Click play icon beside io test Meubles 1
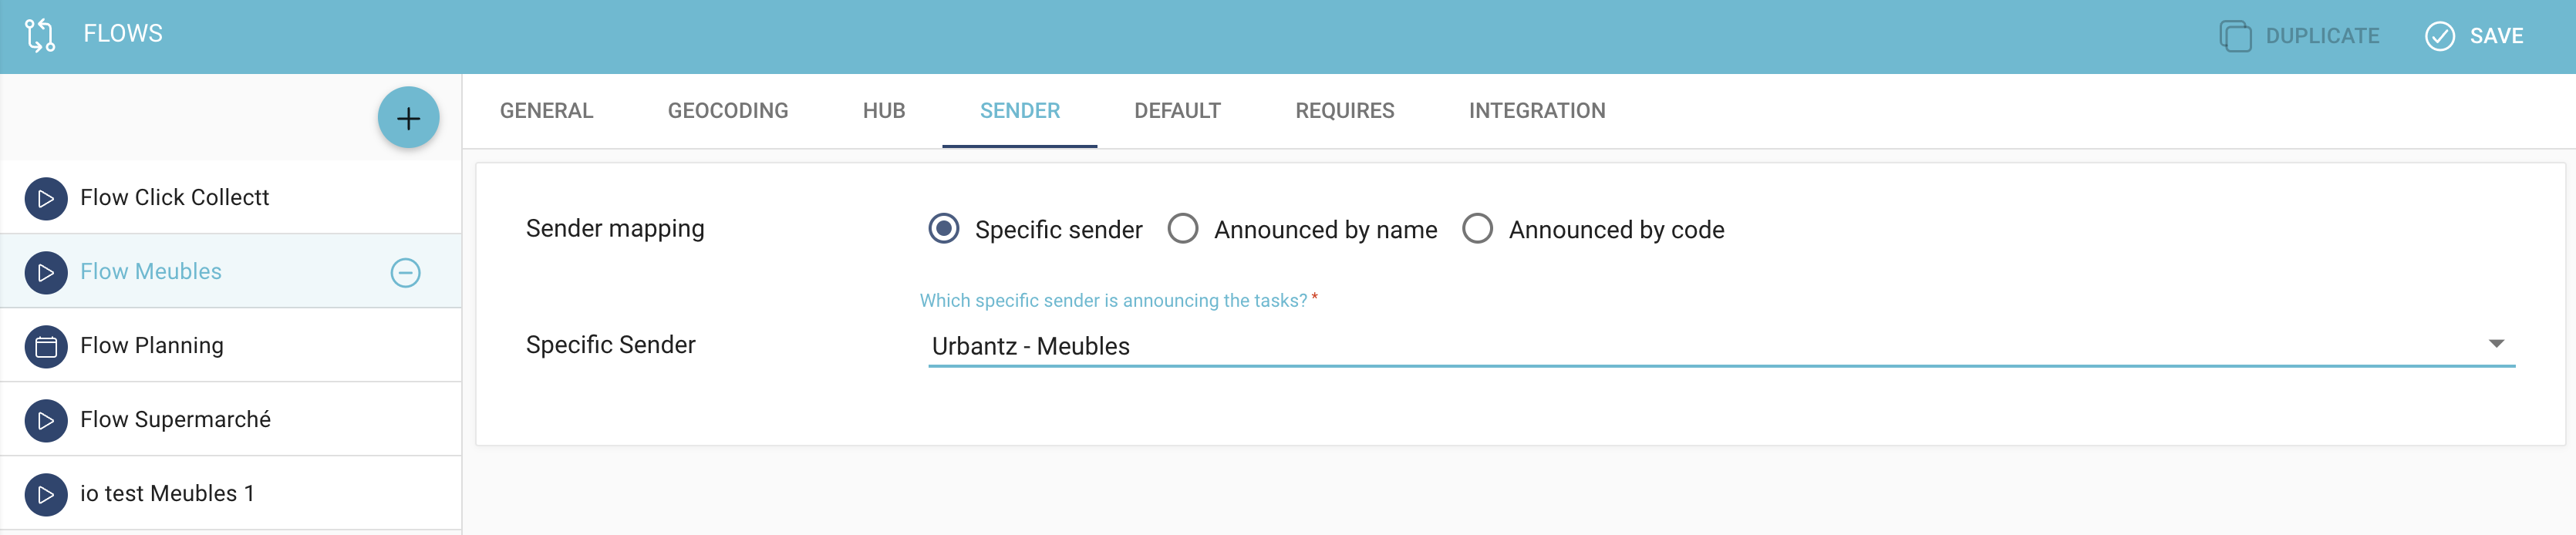The width and height of the screenshot is (2576, 535). tap(46, 494)
